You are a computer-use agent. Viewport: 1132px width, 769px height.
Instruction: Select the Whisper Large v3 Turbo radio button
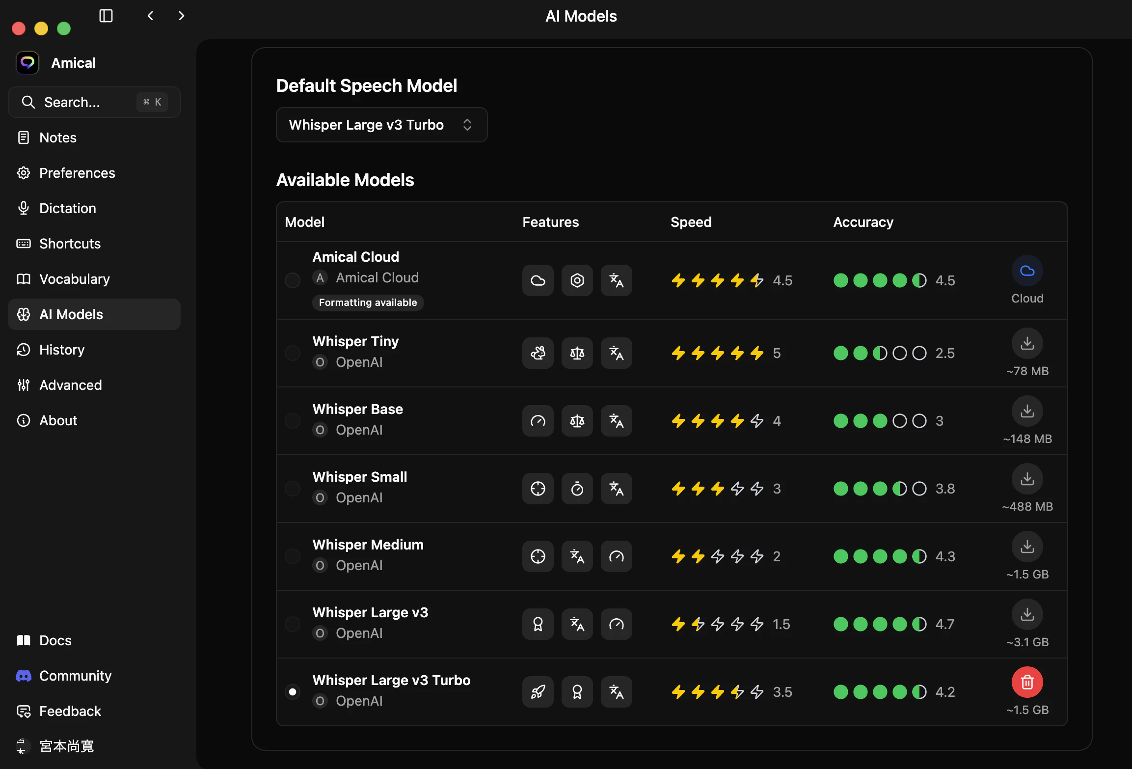click(x=293, y=692)
